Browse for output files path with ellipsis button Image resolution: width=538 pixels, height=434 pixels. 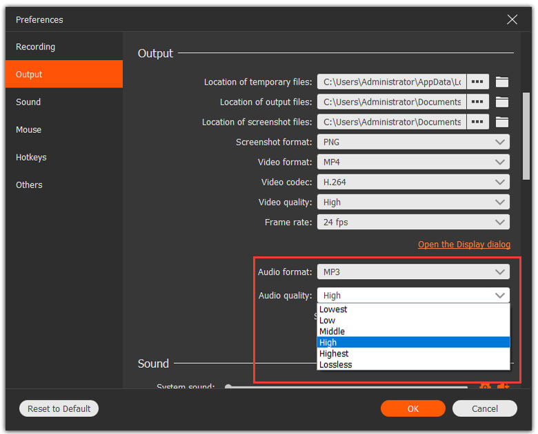point(477,102)
